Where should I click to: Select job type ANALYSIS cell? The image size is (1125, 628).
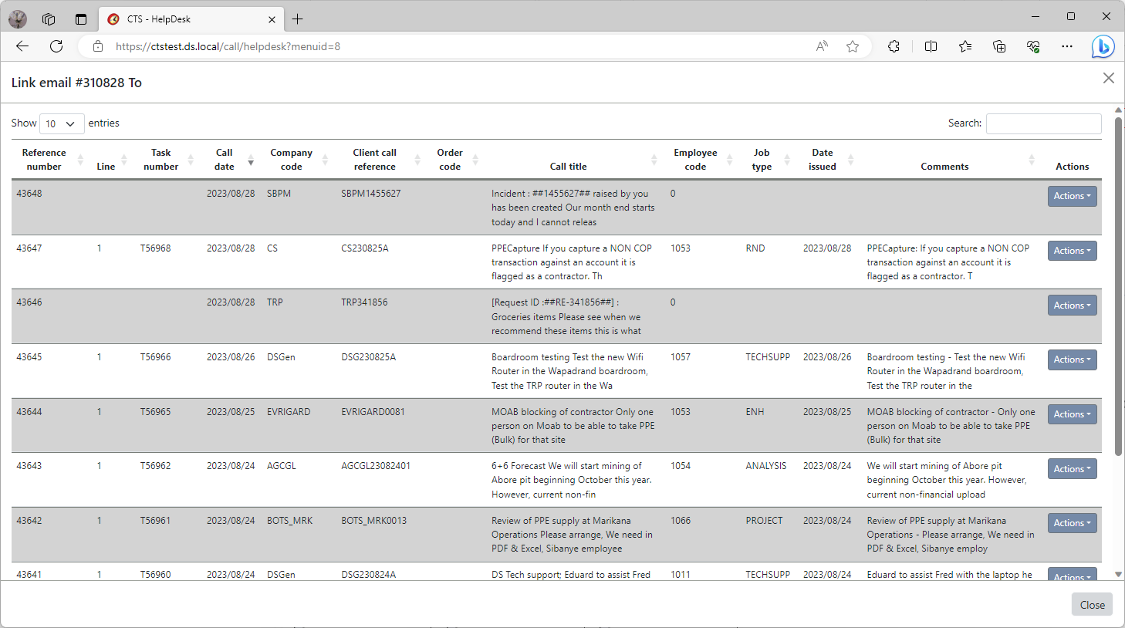click(766, 466)
